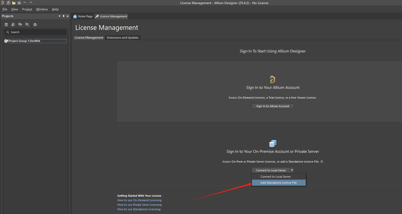Click the Open Project icon in title bar
Viewport: 402px width, 214px height.
point(19,3)
